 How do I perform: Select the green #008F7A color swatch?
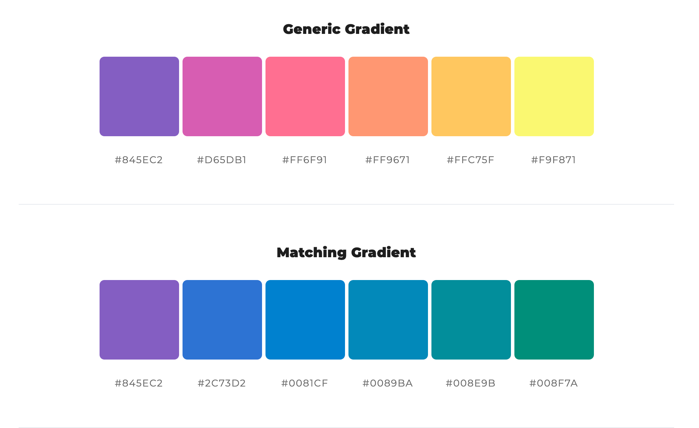coord(554,320)
